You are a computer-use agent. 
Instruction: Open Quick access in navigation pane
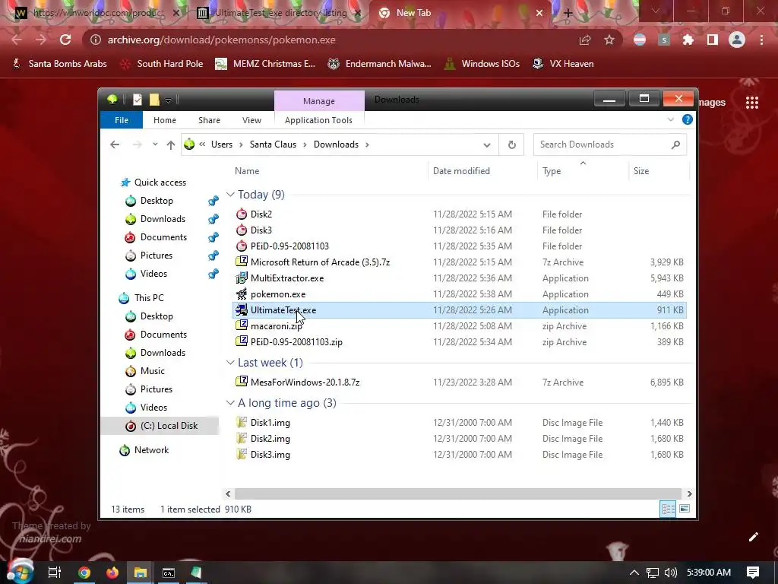coord(160,182)
